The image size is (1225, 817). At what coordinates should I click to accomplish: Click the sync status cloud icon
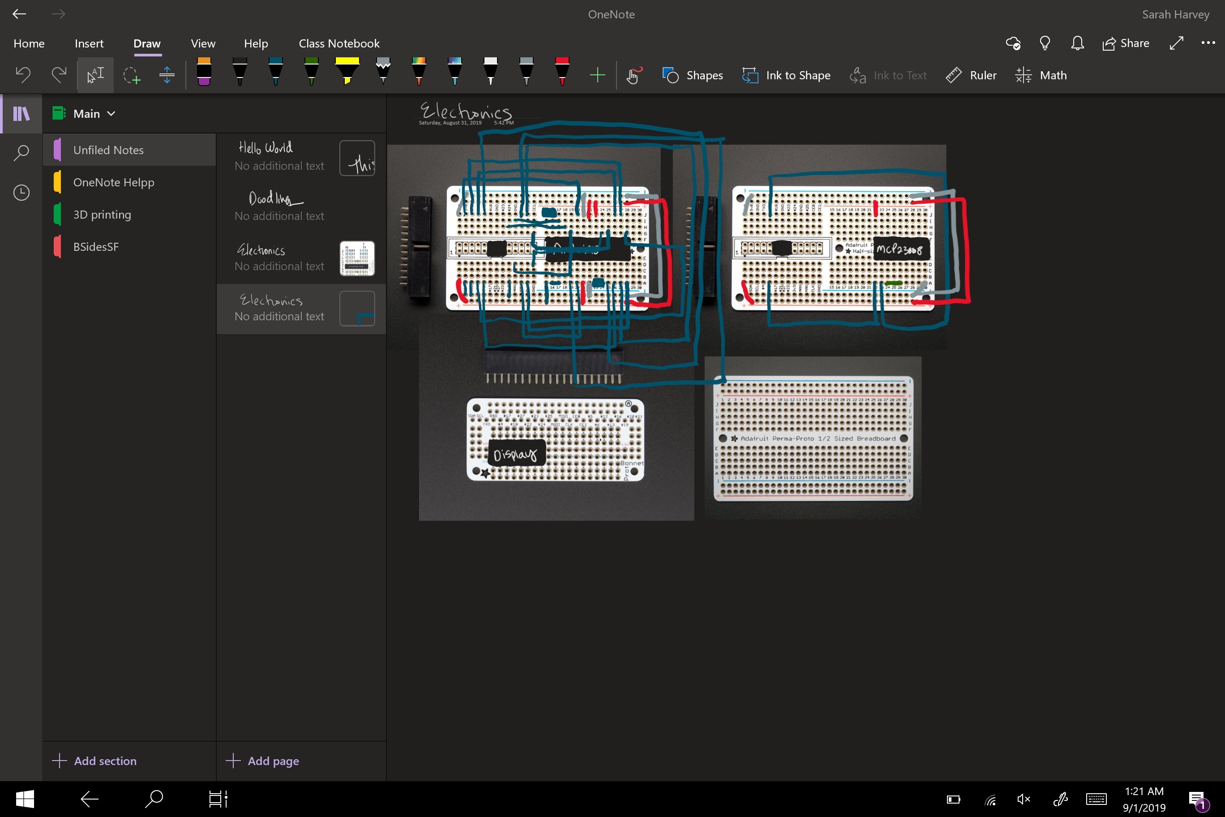point(1013,43)
